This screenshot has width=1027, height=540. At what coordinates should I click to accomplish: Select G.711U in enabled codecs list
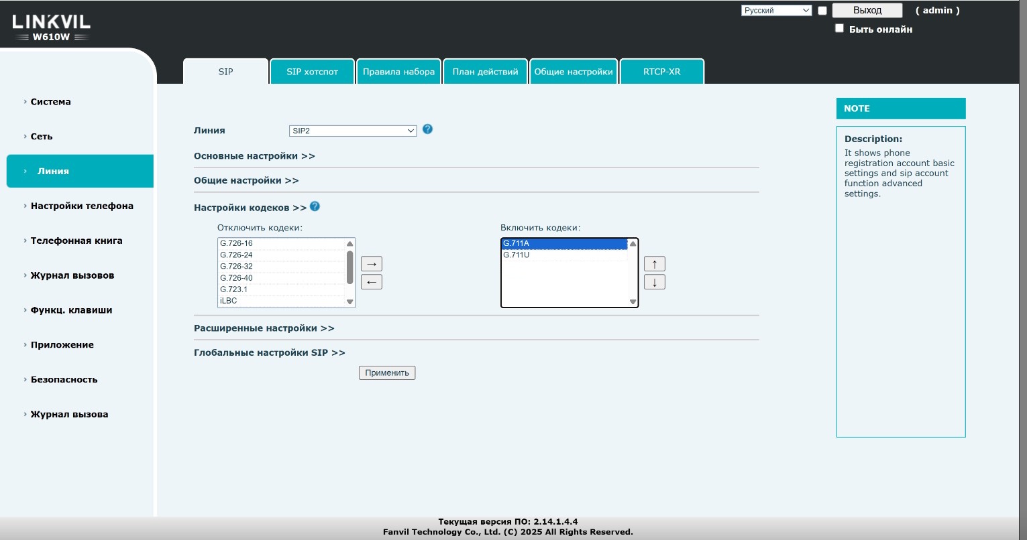(x=517, y=255)
